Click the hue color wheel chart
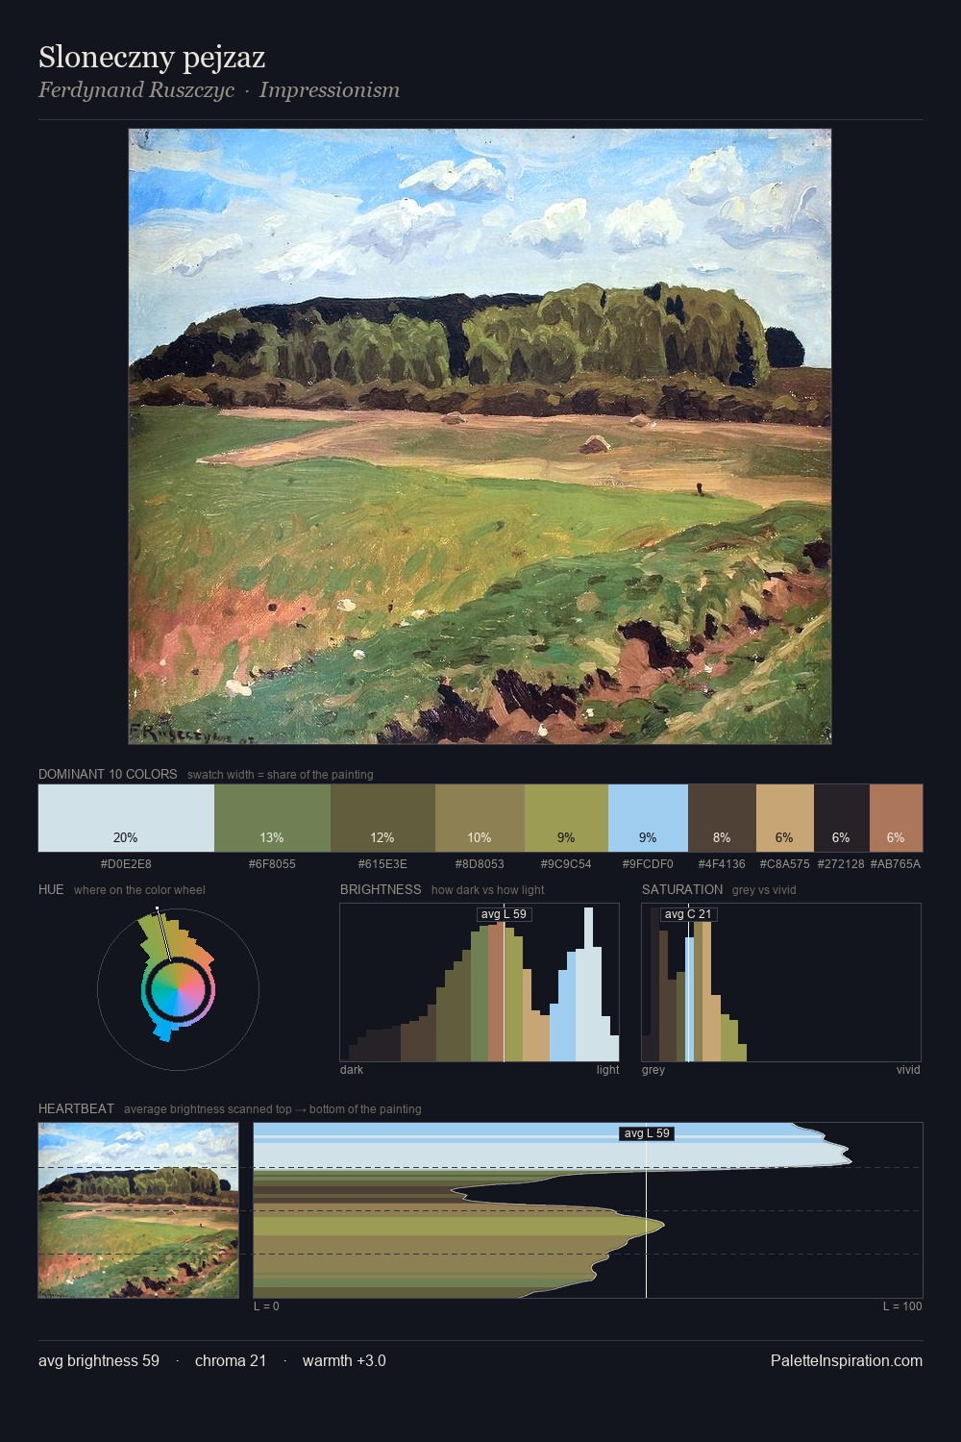Screen dimensions: 961x1442 tap(178, 989)
